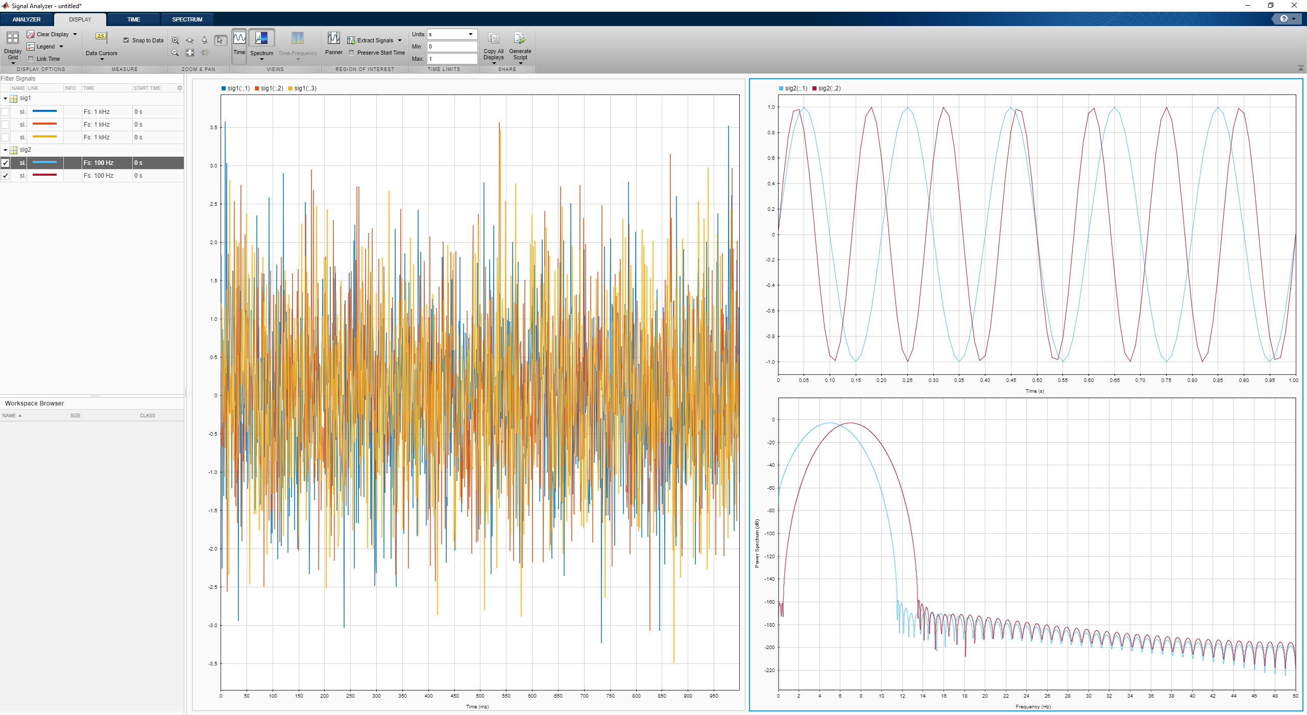Open the Clear Display dropdown arrow
1307x715 pixels.
pyautogui.click(x=75, y=34)
